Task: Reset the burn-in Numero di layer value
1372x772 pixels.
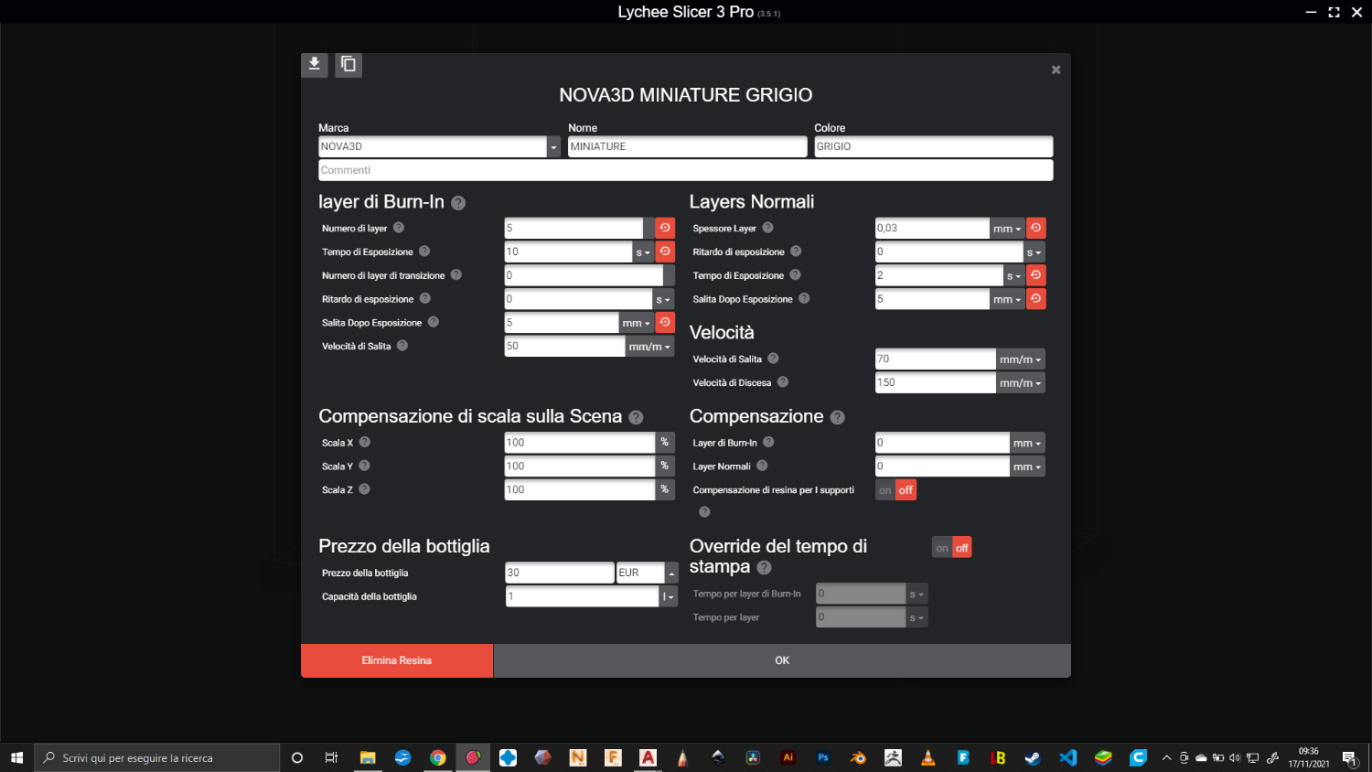Action: point(665,228)
